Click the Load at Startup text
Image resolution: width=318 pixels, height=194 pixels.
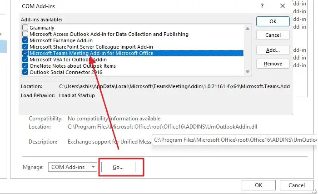[77, 95]
